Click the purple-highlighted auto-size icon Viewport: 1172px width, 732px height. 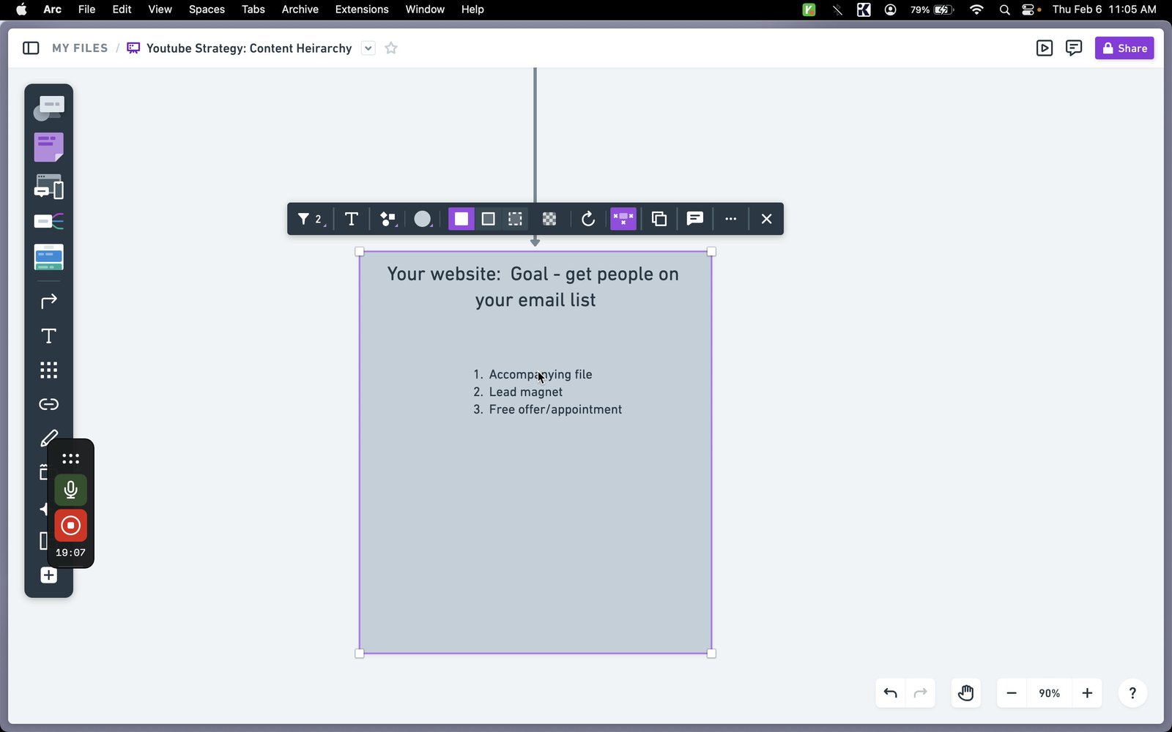click(623, 219)
